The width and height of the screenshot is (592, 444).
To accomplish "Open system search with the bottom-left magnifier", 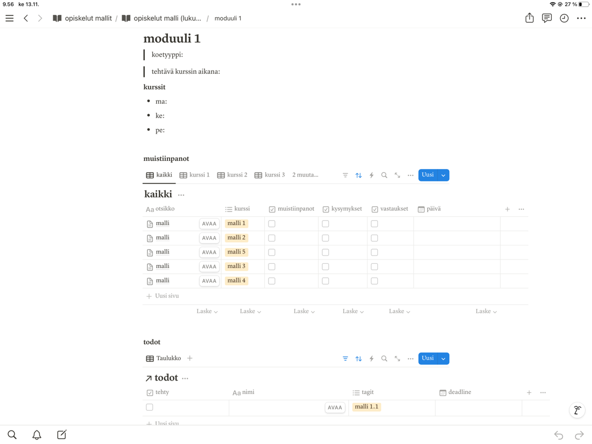I will (x=12, y=434).
